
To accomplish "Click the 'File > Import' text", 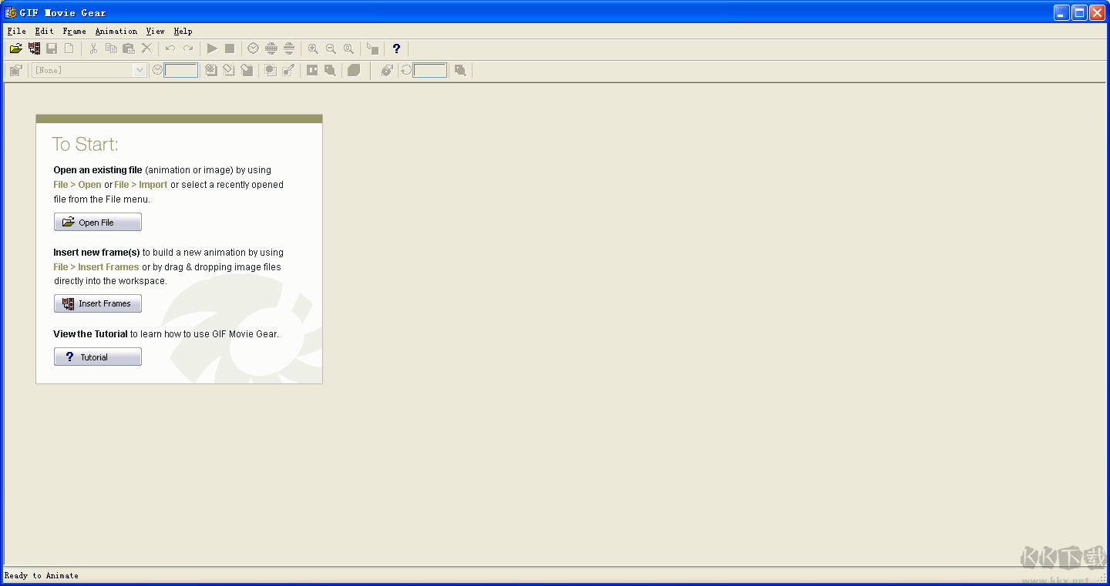I will (141, 185).
